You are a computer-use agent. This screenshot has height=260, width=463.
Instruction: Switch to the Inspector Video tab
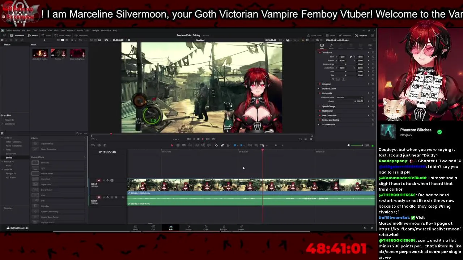coord(322,46)
